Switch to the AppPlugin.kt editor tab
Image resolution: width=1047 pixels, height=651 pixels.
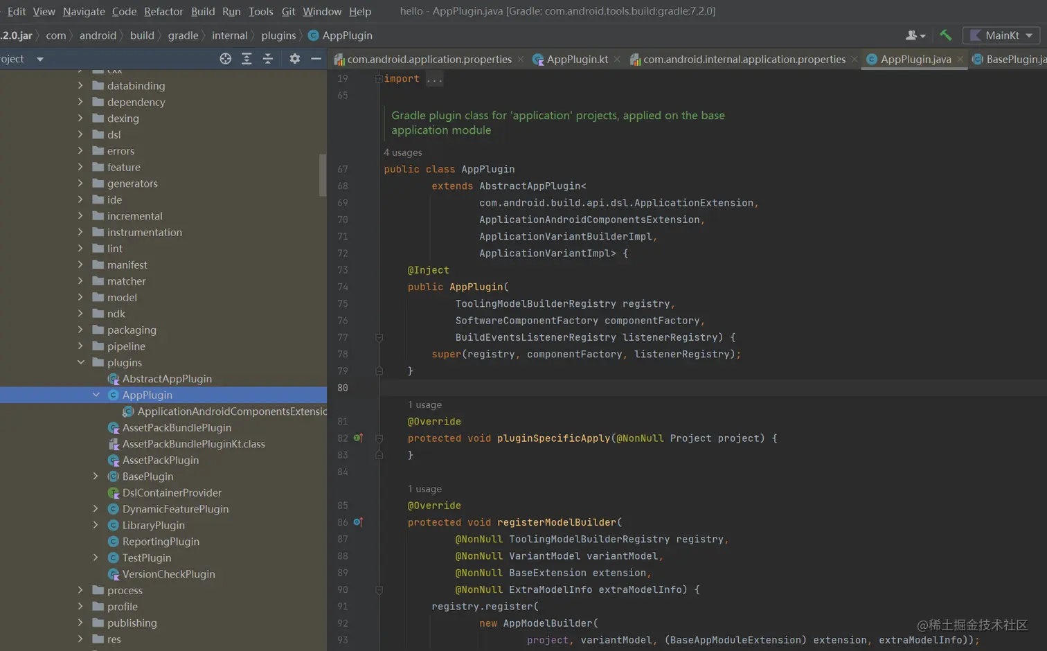tap(577, 60)
